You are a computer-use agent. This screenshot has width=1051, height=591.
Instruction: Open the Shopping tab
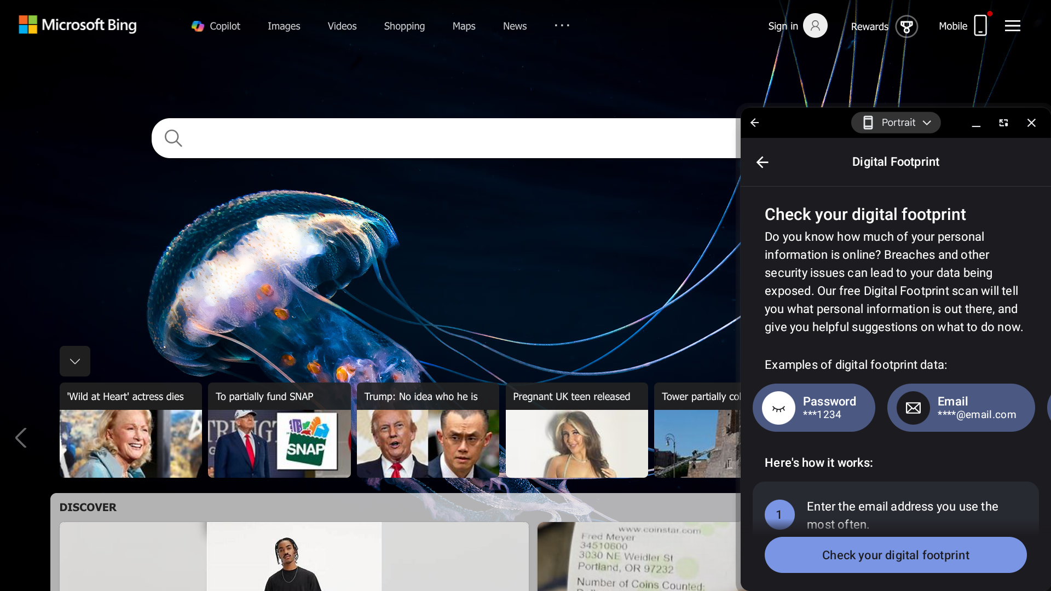click(x=405, y=26)
